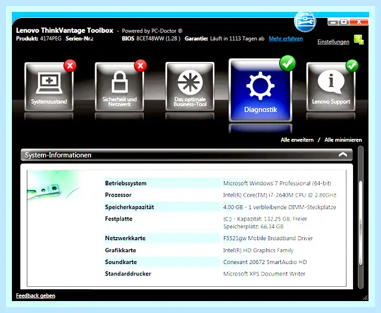
Task: Close the ThinkVantage Toolbox window
Action: [x=359, y=22]
